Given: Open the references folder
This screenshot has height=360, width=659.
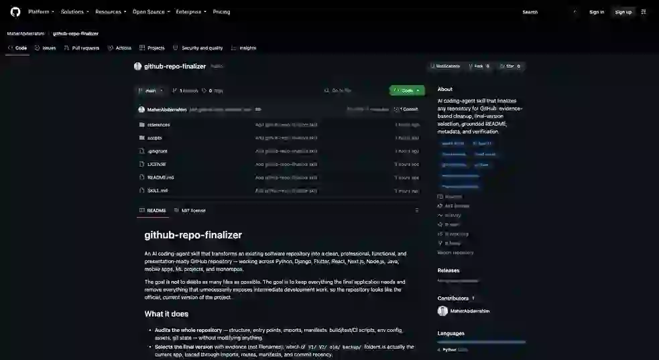Looking at the screenshot, I should pos(158,124).
